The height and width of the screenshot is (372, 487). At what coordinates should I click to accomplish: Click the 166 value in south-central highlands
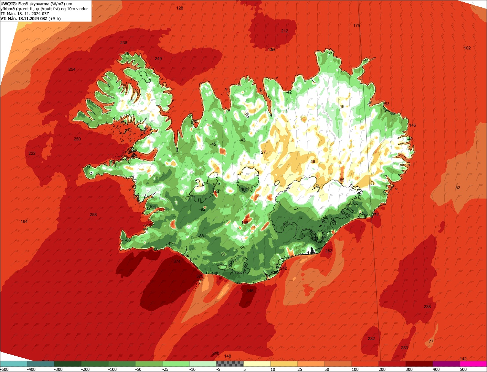(245, 223)
